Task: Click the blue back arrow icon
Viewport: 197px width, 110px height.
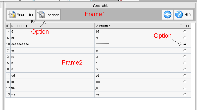Action: (167, 15)
